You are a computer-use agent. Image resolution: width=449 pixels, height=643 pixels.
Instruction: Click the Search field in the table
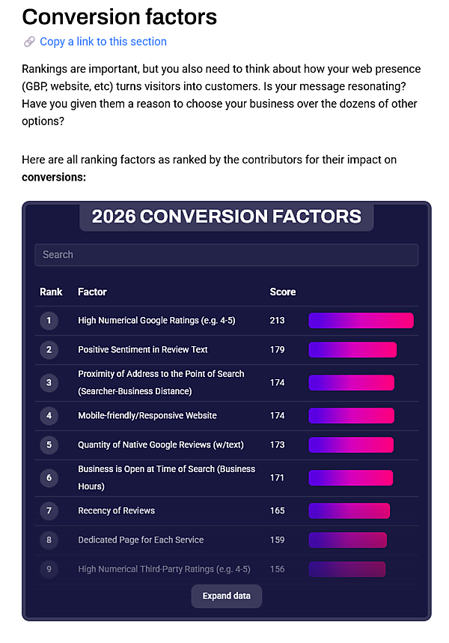(226, 255)
